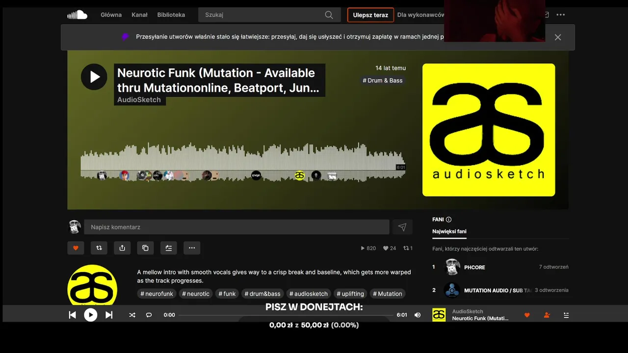
Task: Open PHCORE fan profile
Action: pyautogui.click(x=474, y=267)
